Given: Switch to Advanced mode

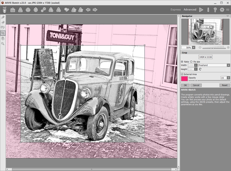Looking at the screenshot, I should pyautogui.click(x=190, y=10).
